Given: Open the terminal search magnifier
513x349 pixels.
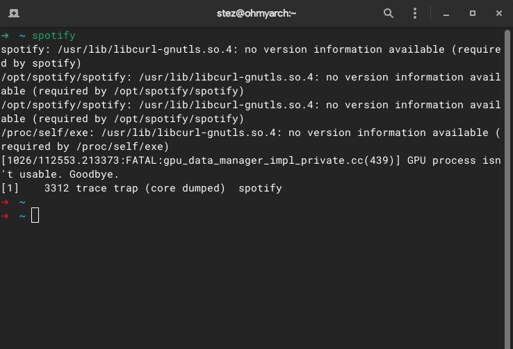Looking at the screenshot, I should point(389,13).
